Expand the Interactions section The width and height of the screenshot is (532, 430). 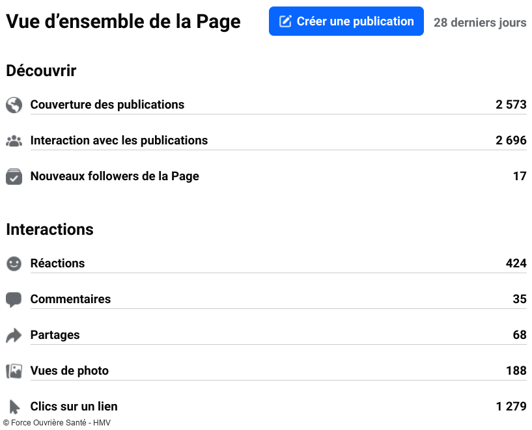click(x=49, y=230)
